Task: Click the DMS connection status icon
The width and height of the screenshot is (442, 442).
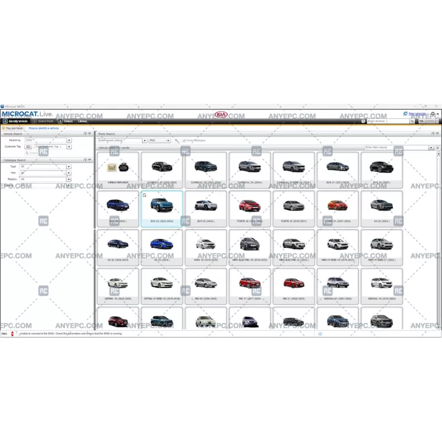Action: point(12,334)
